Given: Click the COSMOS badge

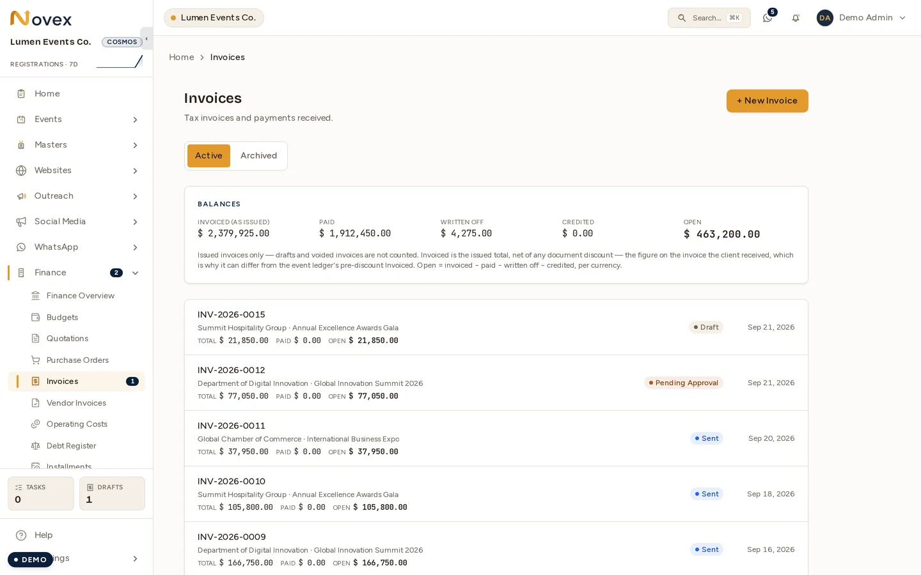Looking at the screenshot, I should tap(122, 42).
